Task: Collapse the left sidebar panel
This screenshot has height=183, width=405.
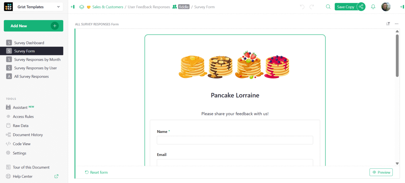Action: tap(73, 7)
